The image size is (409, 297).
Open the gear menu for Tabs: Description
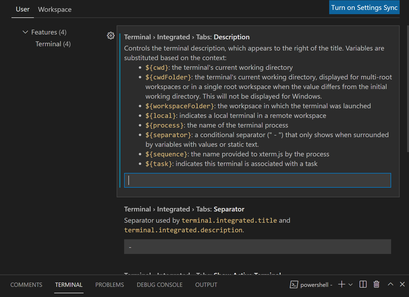(x=111, y=36)
